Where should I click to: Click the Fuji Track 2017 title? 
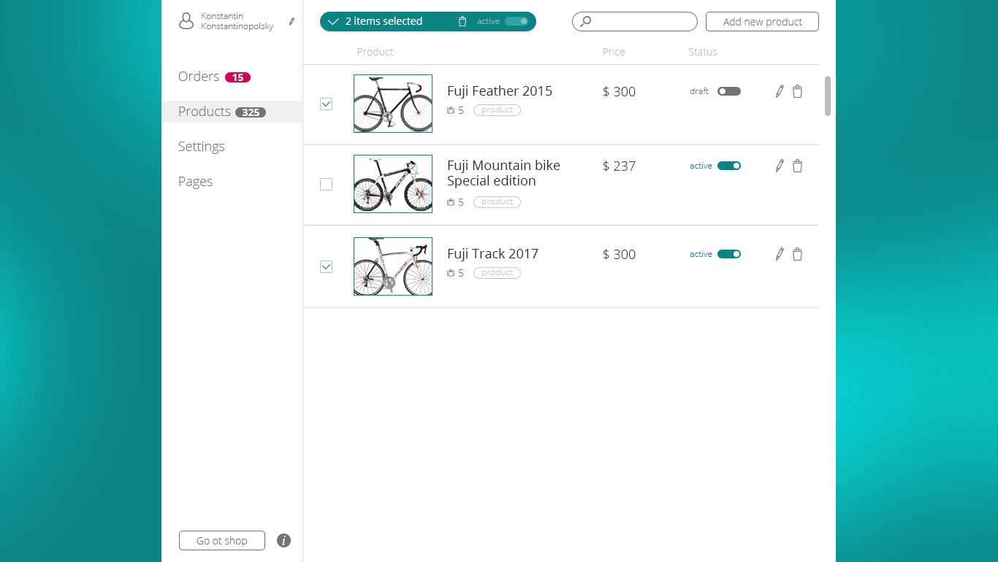[492, 254]
